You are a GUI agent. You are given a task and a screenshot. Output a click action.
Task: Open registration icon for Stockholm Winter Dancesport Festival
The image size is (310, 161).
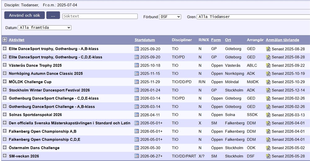[268, 90]
